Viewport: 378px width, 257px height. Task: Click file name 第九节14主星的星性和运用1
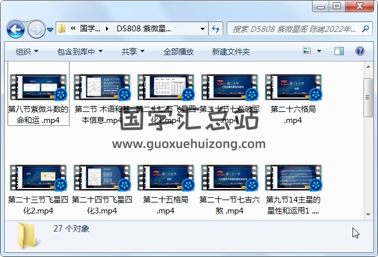point(293,205)
